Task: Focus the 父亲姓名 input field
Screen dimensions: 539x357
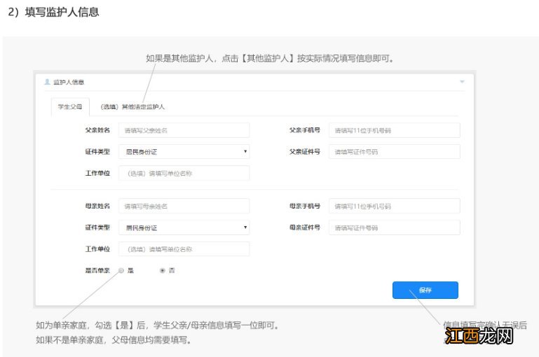Action: coord(184,130)
